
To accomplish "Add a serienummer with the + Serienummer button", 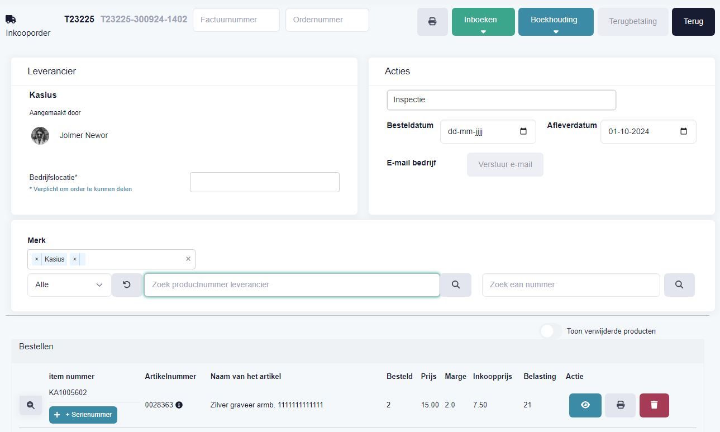I will [x=83, y=415].
